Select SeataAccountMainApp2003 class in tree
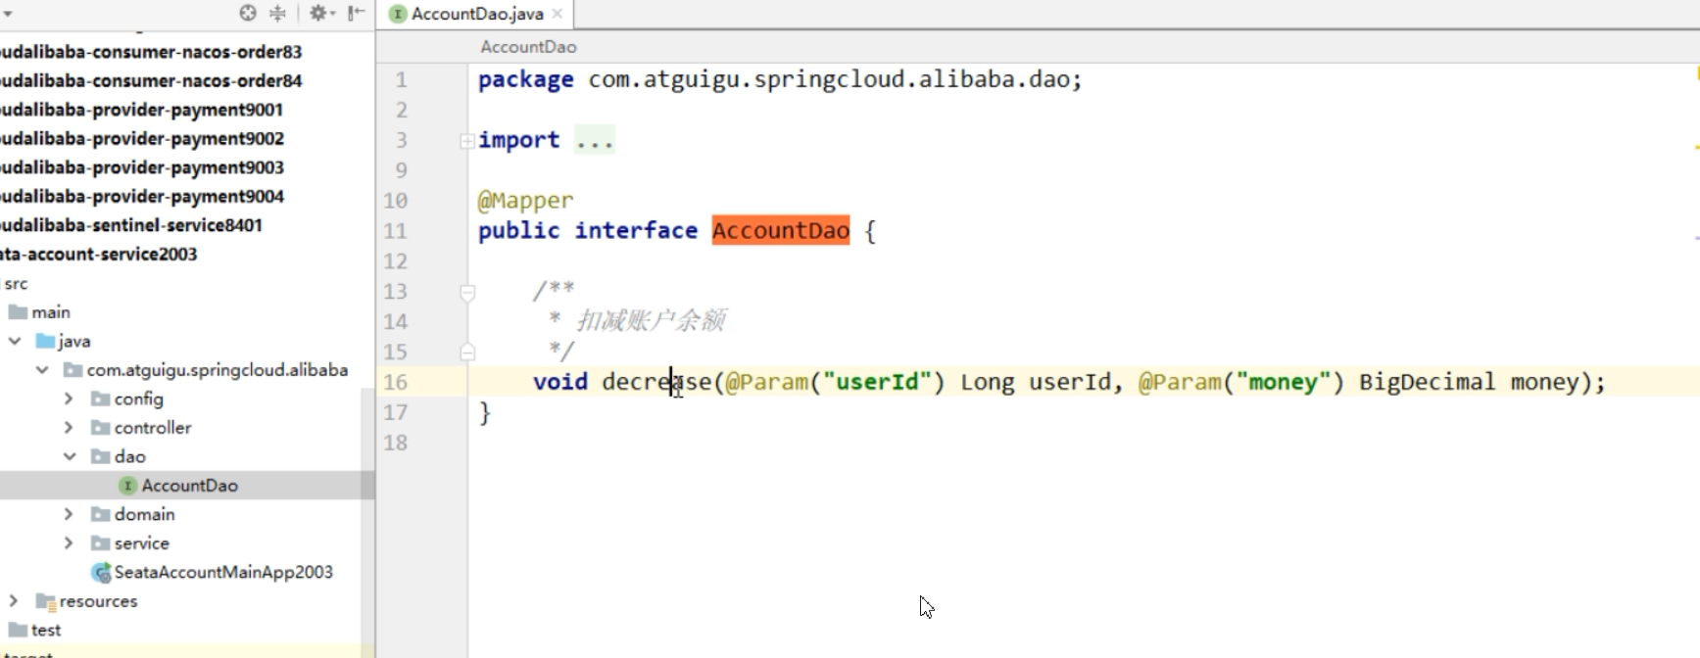Screen dimensions: 1700x658 pos(223,572)
